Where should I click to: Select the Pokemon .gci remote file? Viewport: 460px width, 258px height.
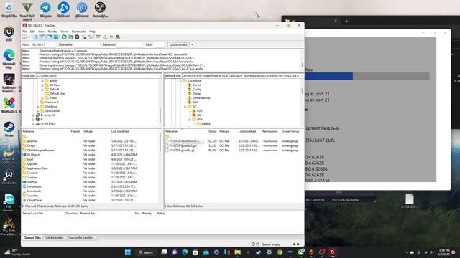(x=183, y=141)
